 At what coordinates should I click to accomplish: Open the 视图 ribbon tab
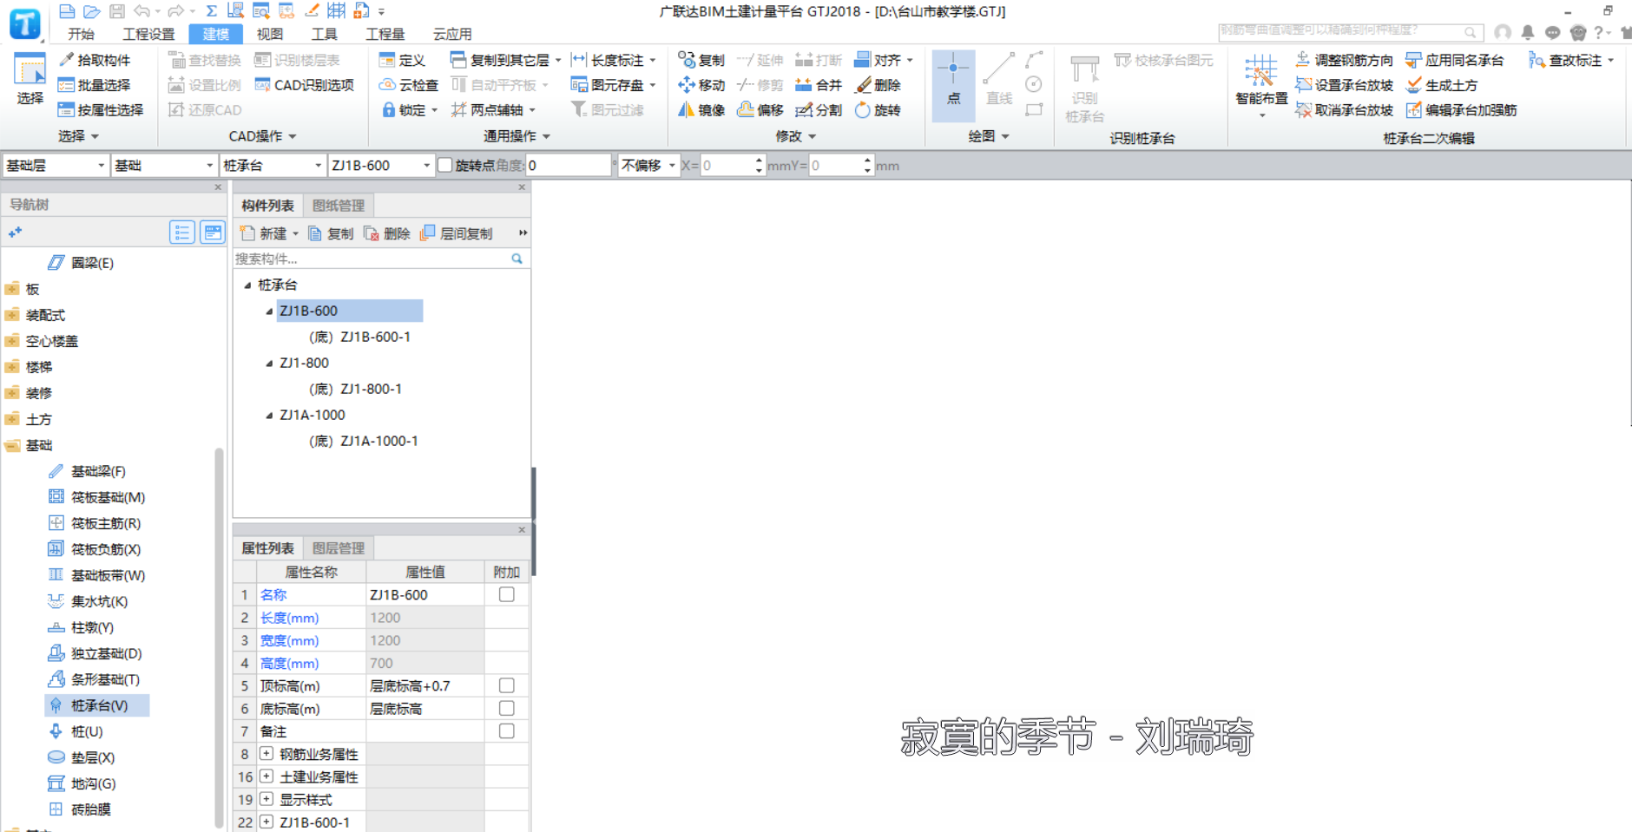click(270, 34)
